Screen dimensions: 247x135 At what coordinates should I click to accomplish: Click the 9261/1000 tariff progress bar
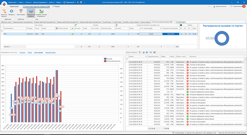point(171,34)
